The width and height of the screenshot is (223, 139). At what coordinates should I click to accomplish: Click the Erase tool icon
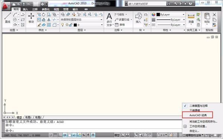(39, 25)
